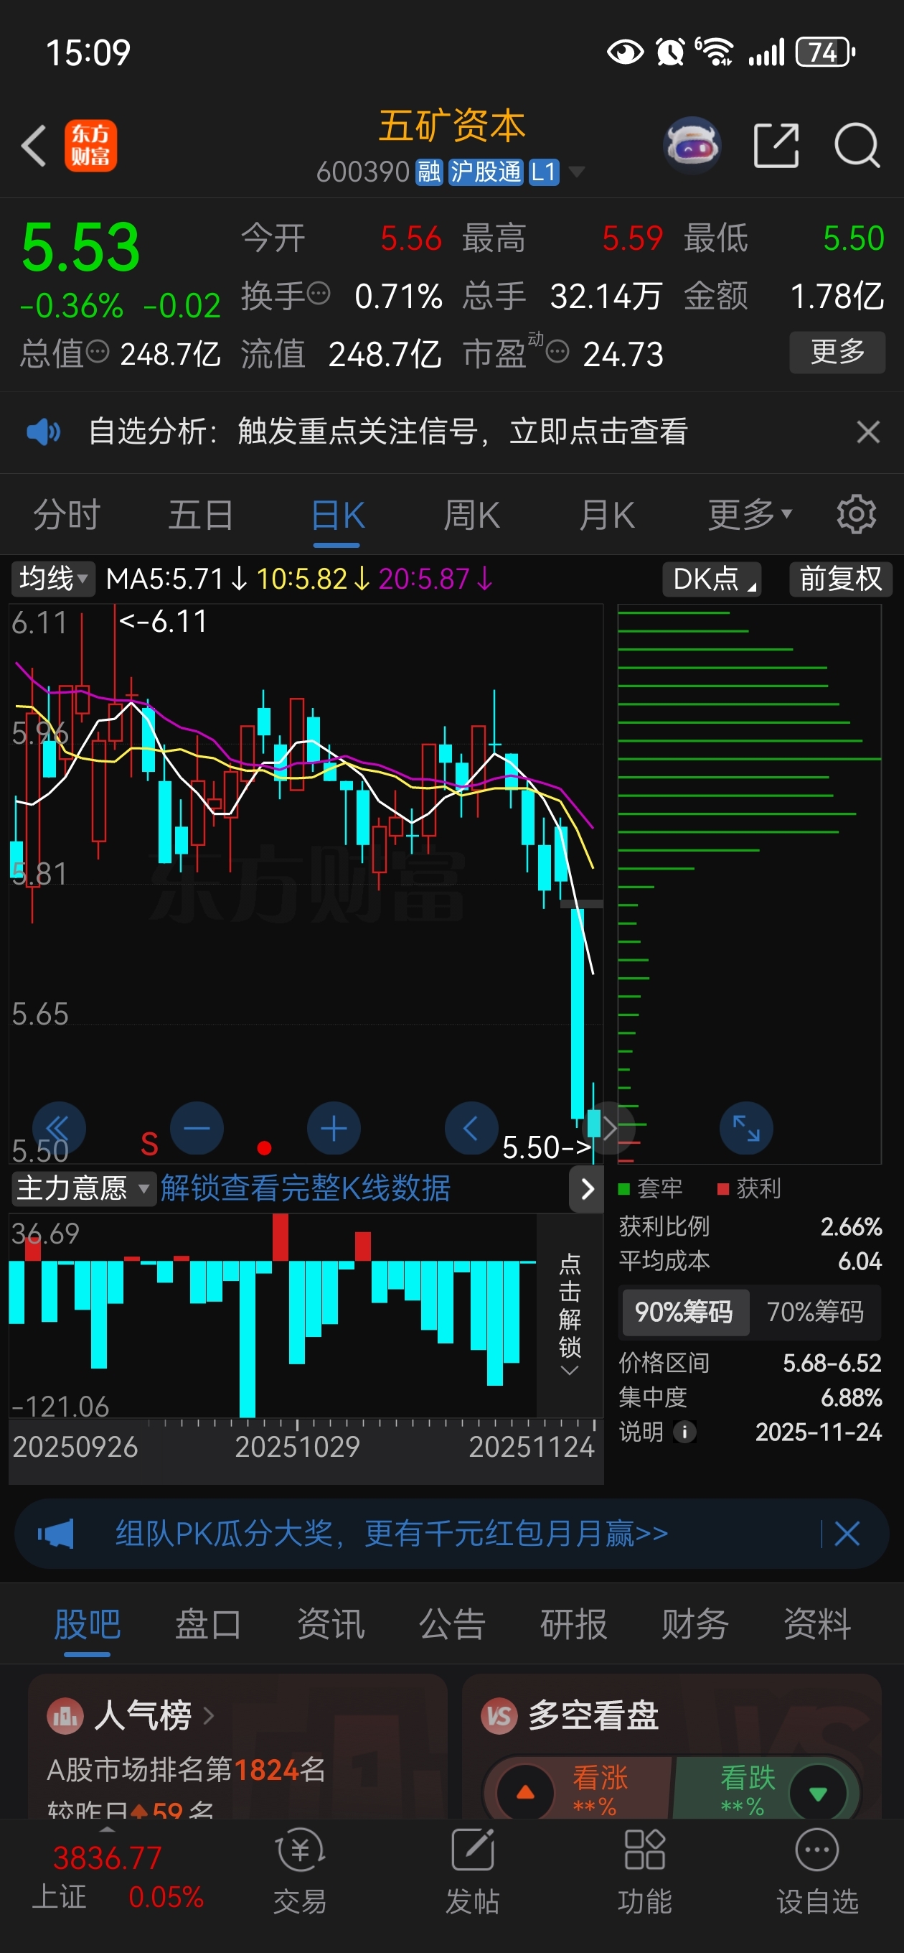Switch to 五日 chart tab

(x=201, y=515)
